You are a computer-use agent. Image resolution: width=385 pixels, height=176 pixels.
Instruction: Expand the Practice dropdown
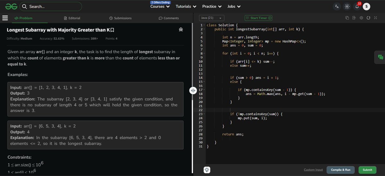click(x=212, y=6)
